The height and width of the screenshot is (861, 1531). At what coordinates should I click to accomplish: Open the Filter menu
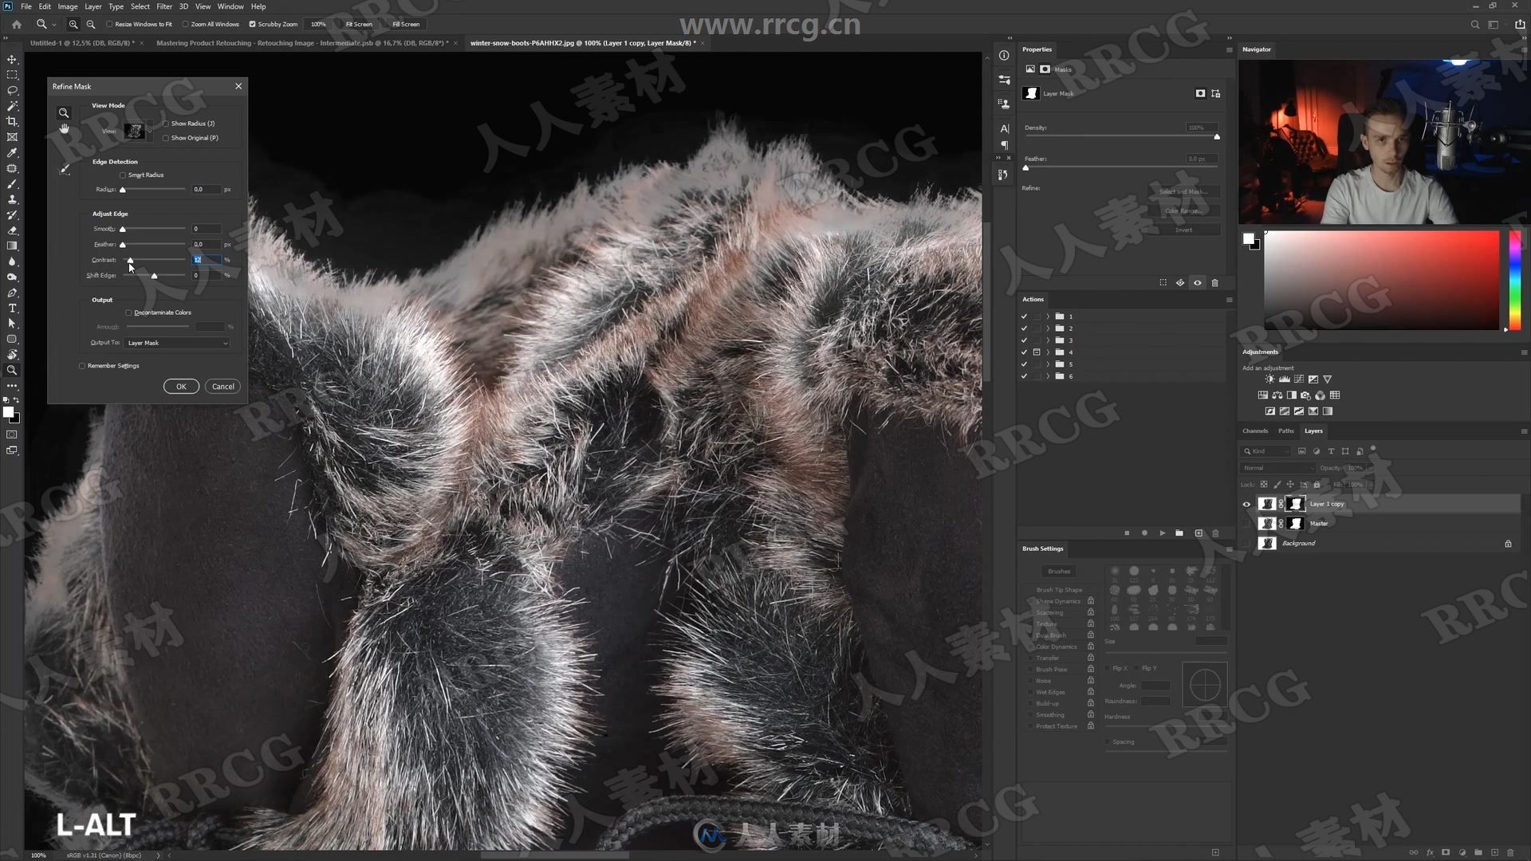coord(164,6)
